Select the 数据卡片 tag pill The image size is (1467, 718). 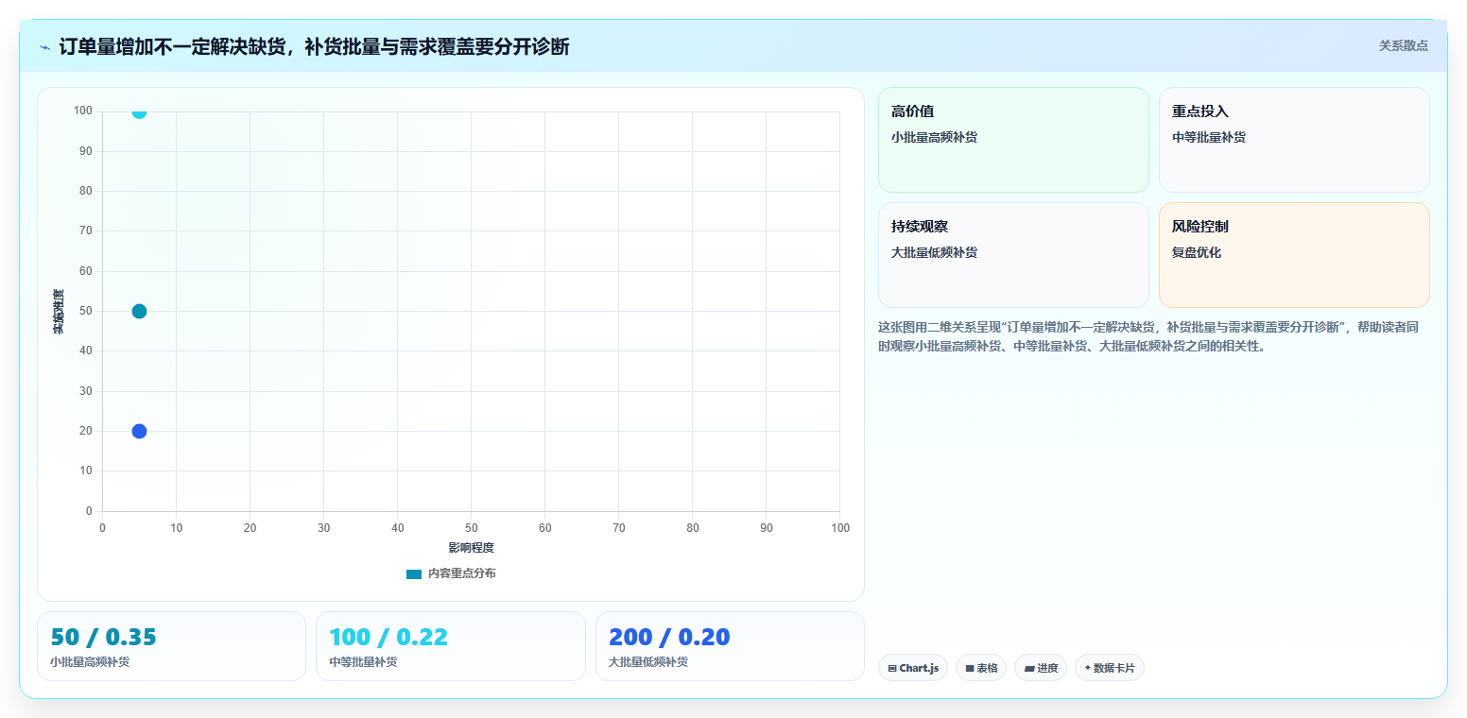(x=1110, y=668)
